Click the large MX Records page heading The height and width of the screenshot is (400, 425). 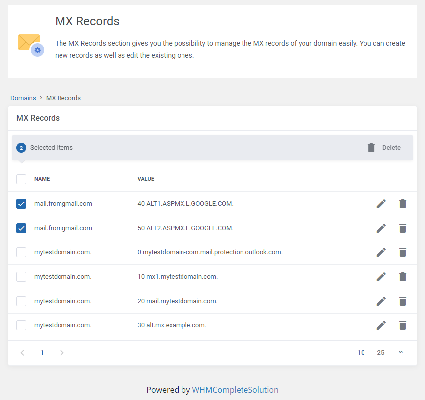coord(87,21)
